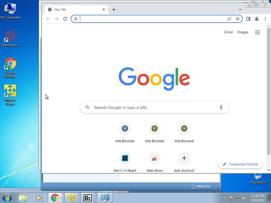This screenshot has height=203, width=271.
Task: Open the Windows Start orb
Action: pyautogui.click(x=7, y=198)
